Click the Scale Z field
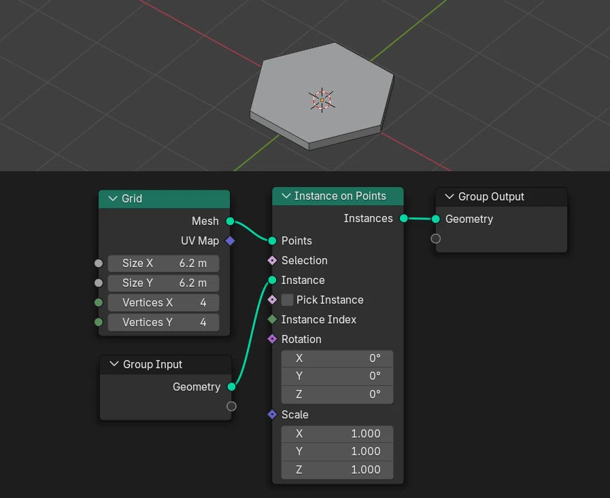Screen dimensions: 610x498 pos(337,470)
